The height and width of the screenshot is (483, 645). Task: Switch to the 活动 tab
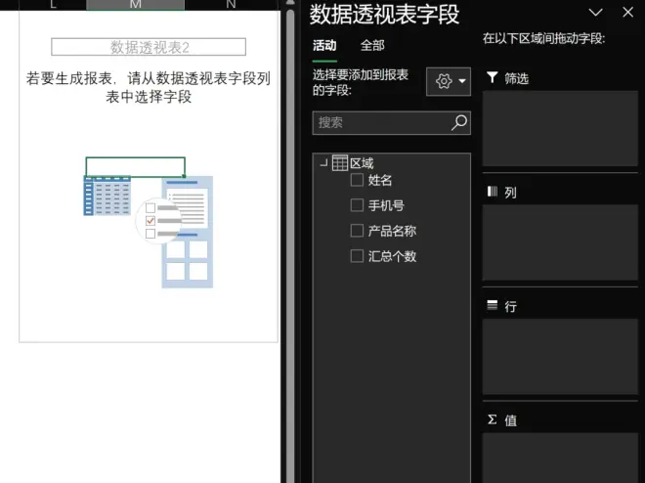pyautogui.click(x=324, y=45)
